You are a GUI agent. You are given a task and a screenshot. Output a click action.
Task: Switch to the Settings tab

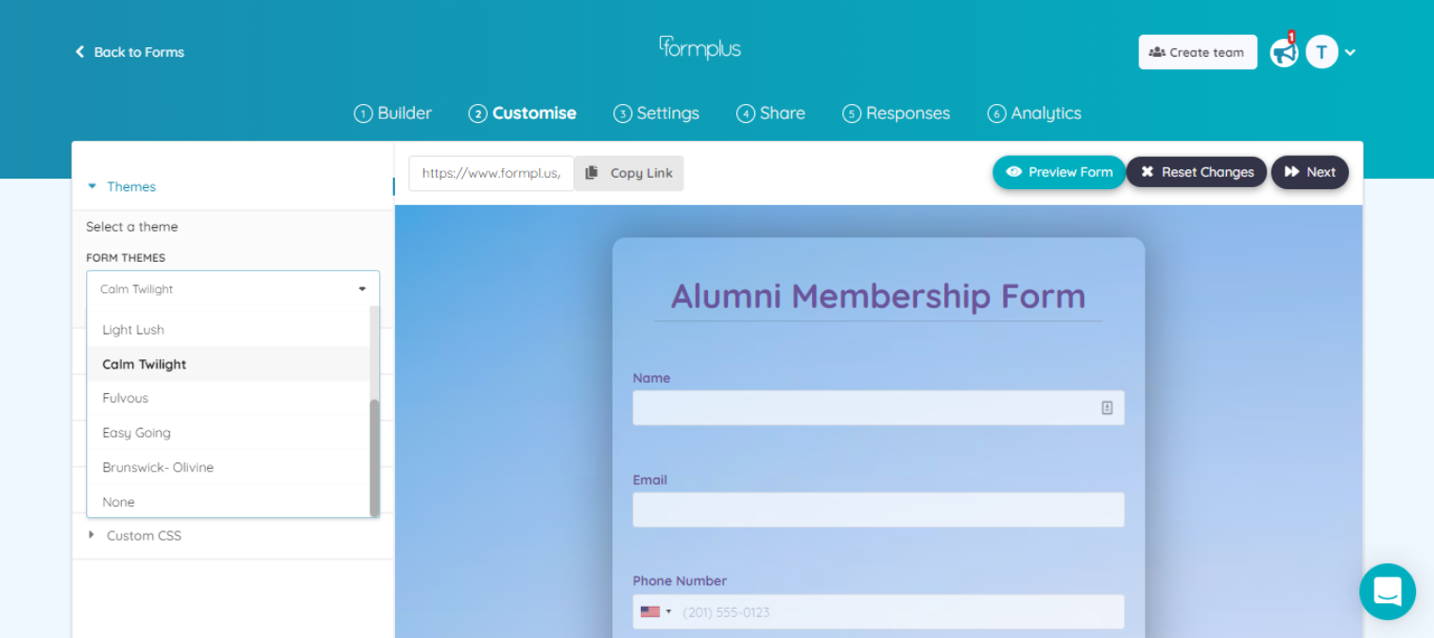(x=656, y=112)
